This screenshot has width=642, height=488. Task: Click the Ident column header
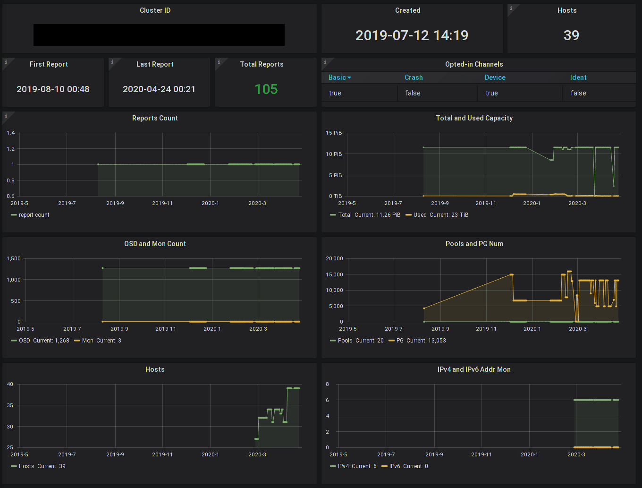coord(578,77)
